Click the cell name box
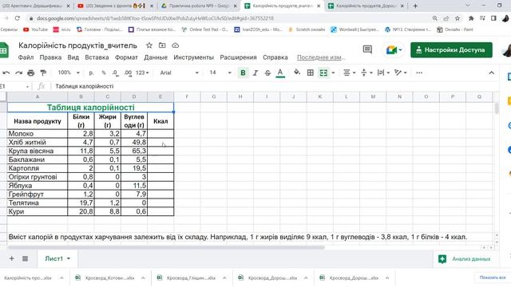The height and width of the screenshot is (287, 511). click(14, 86)
